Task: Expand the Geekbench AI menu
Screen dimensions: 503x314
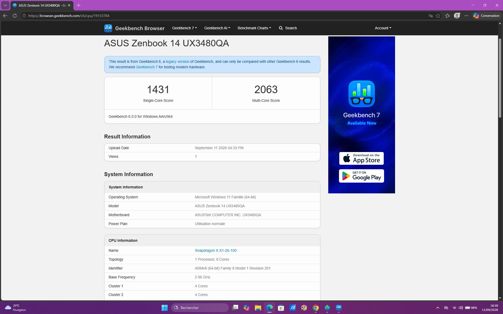Action: tap(217, 28)
